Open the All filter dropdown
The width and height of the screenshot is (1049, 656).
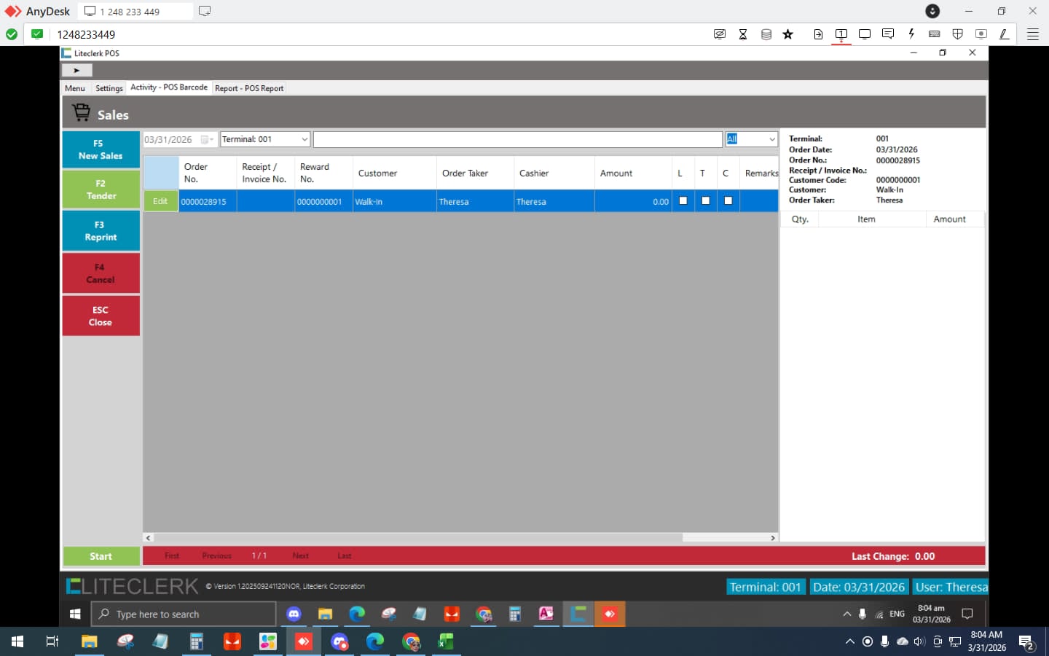pyautogui.click(x=771, y=139)
